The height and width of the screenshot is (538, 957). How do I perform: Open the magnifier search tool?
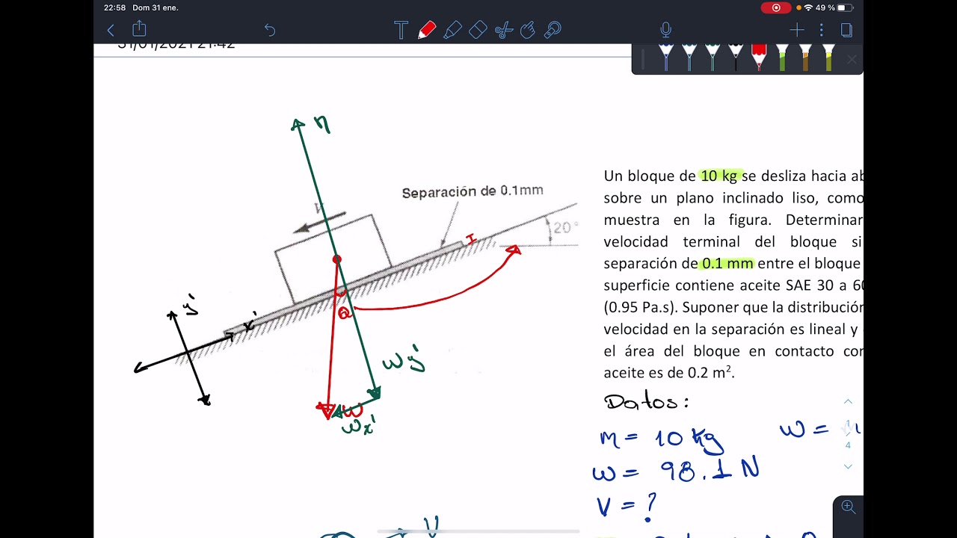(x=553, y=30)
